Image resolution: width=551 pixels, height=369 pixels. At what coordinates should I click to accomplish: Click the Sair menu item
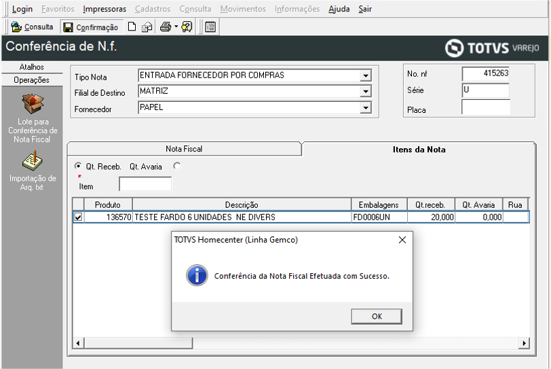[x=365, y=9]
